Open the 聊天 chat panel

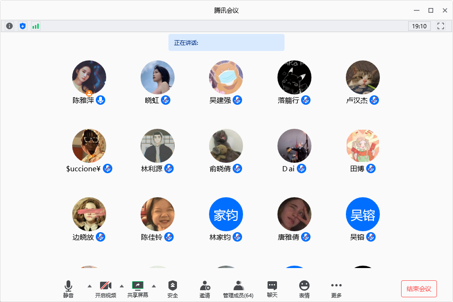click(272, 289)
